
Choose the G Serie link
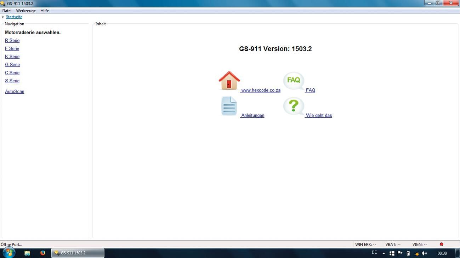pyautogui.click(x=12, y=65)
